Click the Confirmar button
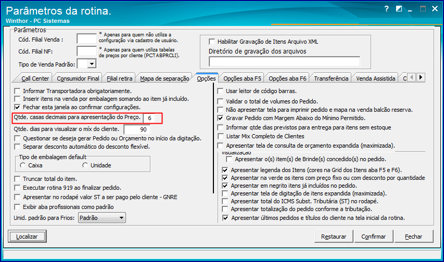Viewport: 444px width, 262px height. (x=374, y=236)
